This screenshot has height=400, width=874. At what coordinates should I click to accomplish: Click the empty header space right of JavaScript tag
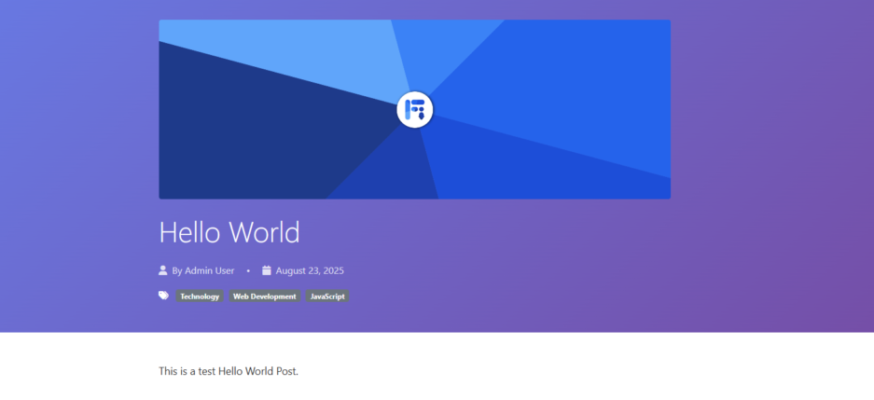point(513,297)
